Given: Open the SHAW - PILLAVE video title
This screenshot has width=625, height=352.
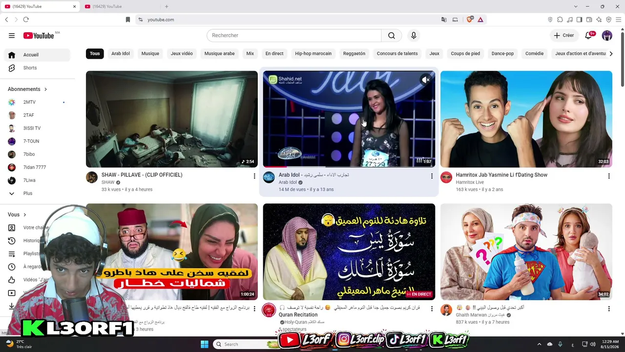Looking at the screenshot, I should [x=142, y=175].
